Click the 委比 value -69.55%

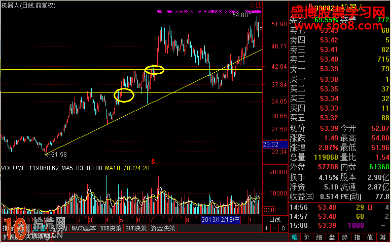click(325, 20)
